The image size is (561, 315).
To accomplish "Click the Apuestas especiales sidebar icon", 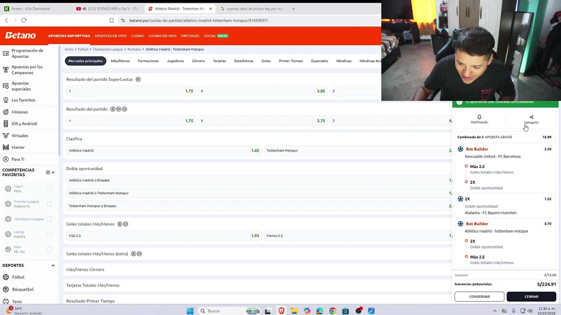I will pos(6,86).
